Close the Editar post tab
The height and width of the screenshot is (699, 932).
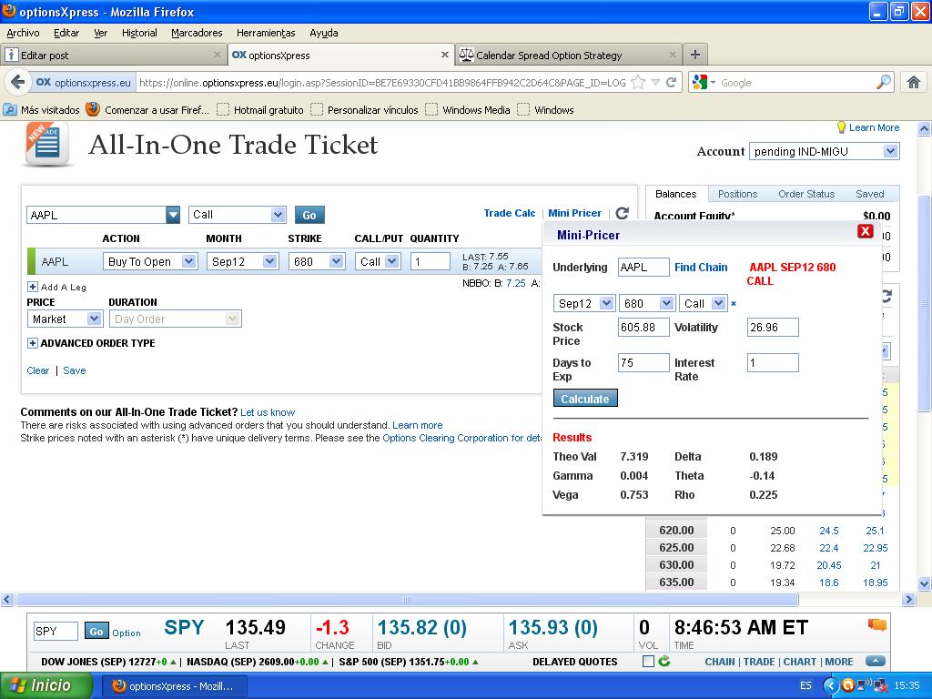coord(217,55)
